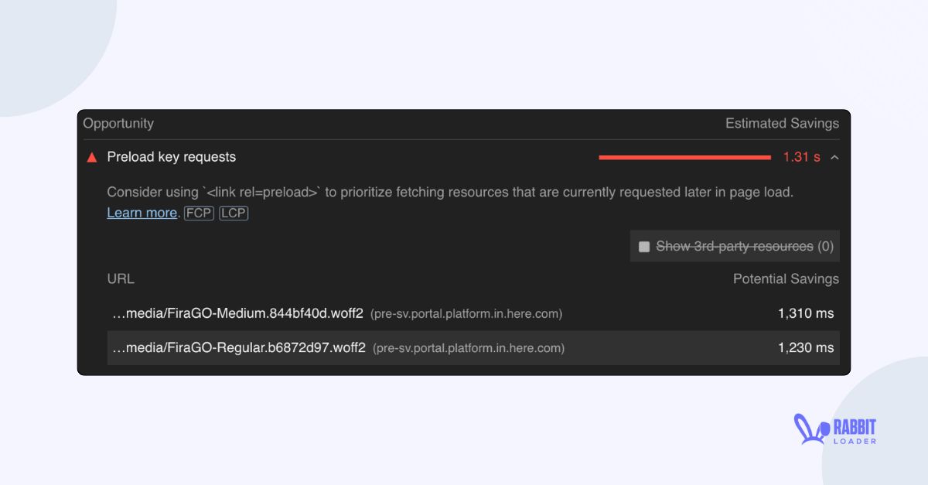
Task: Click the RabbitLoader wordmark text
Action: tap(855, 431)
